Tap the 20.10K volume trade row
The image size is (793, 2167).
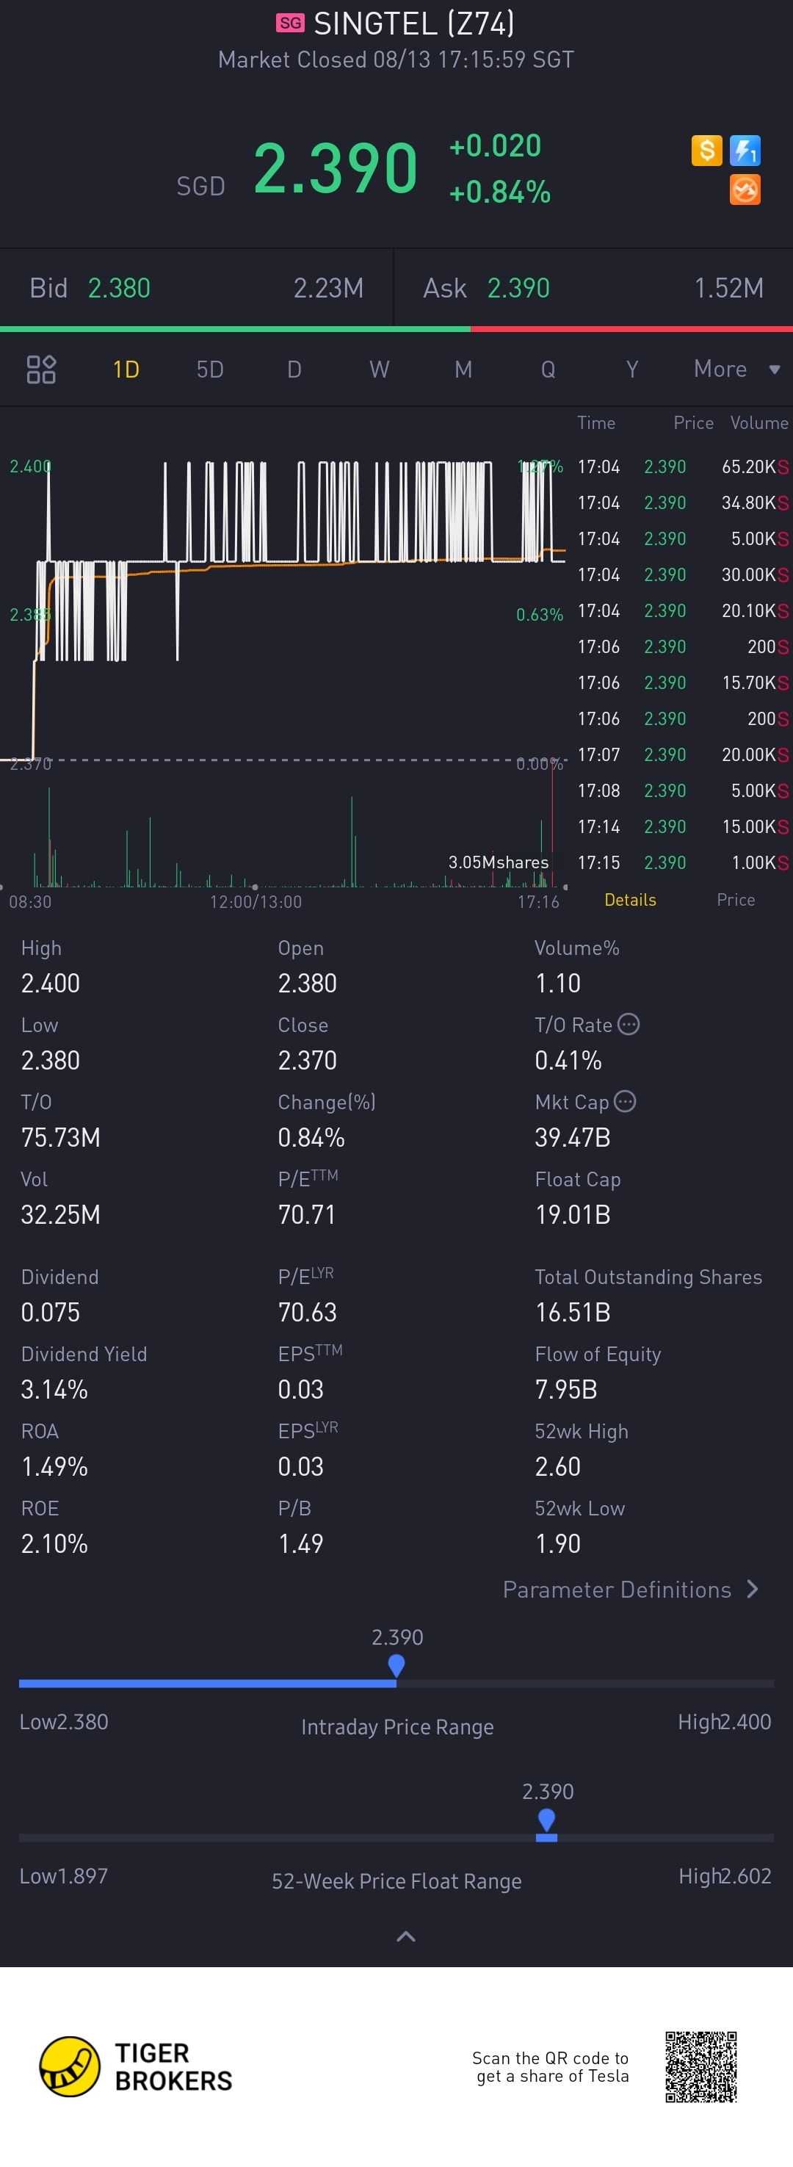[x=683, y=610]
